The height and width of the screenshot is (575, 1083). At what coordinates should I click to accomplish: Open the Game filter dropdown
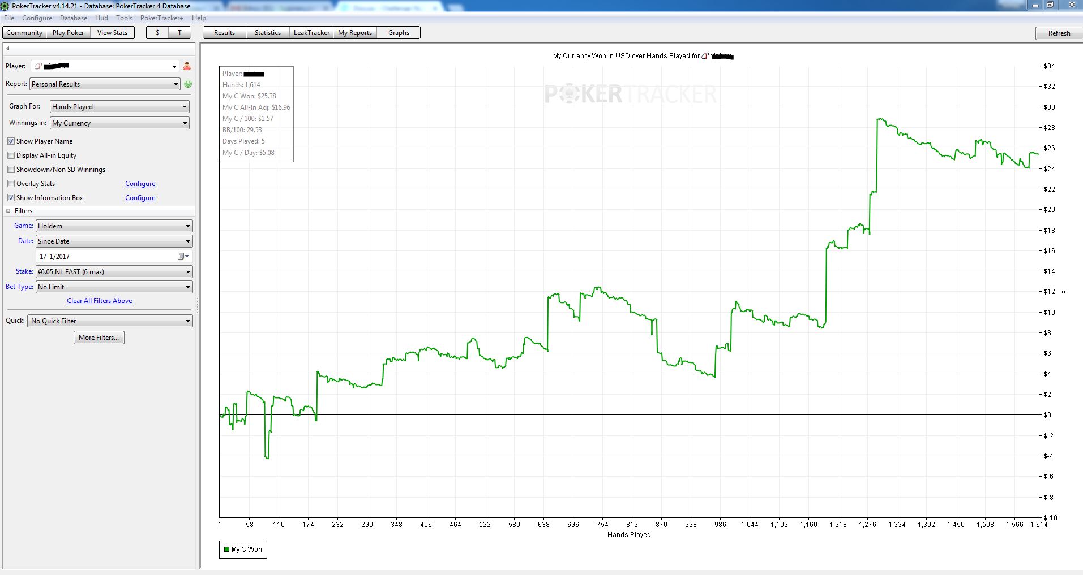click(114, 226)
